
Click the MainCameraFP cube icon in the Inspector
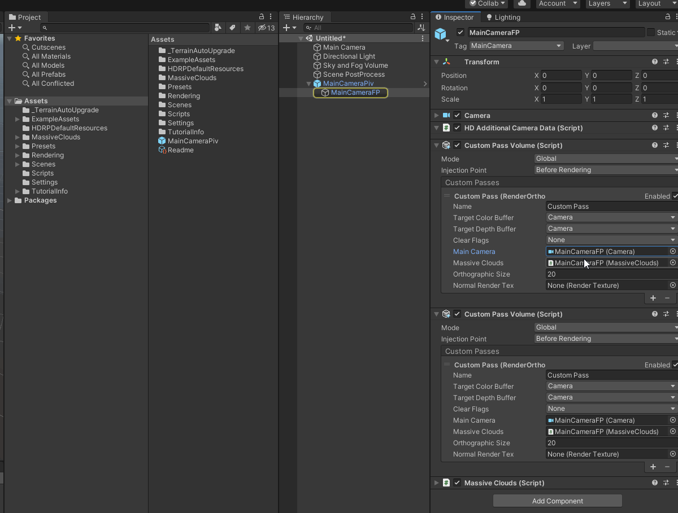point(441,34)
